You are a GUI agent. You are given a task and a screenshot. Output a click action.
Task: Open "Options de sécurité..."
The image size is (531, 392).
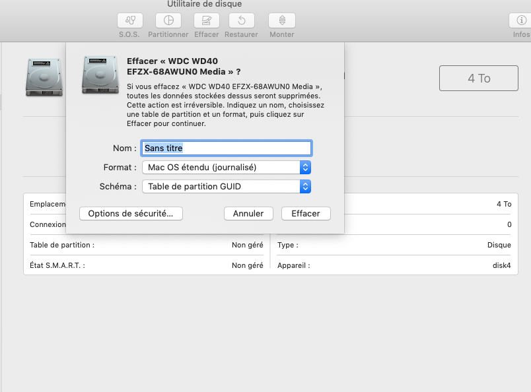click(x=131, y=213)
